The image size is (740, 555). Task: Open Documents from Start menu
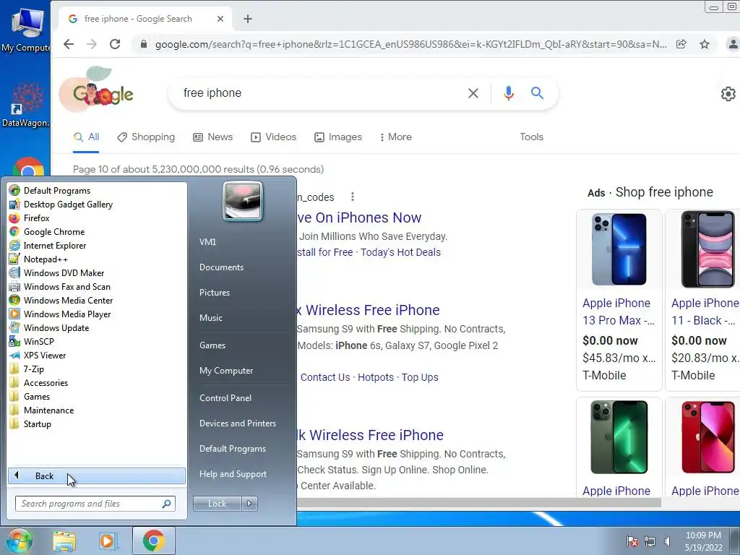click(x=221, y=267)
